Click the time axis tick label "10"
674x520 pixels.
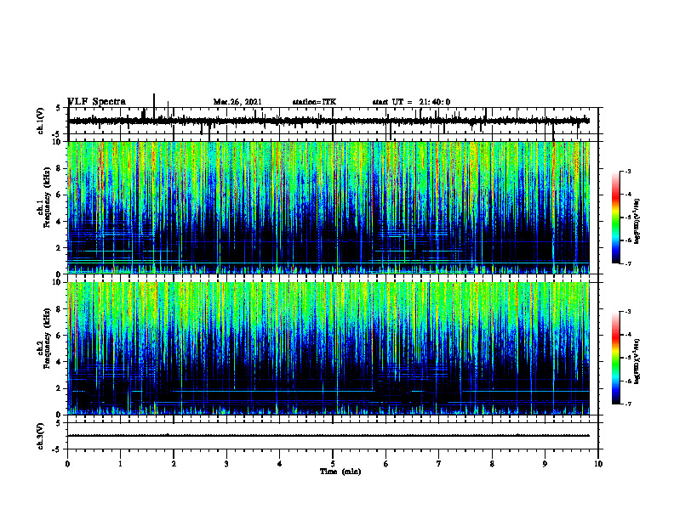point(598,464)
